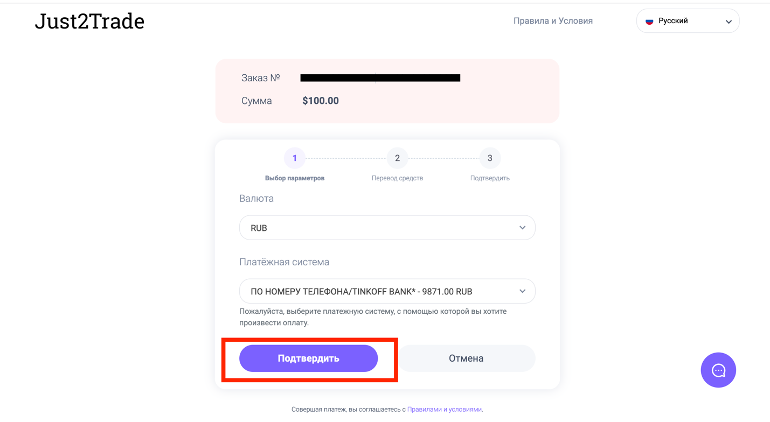
Task: Select the step 3 circle
Action: point(489,158)
